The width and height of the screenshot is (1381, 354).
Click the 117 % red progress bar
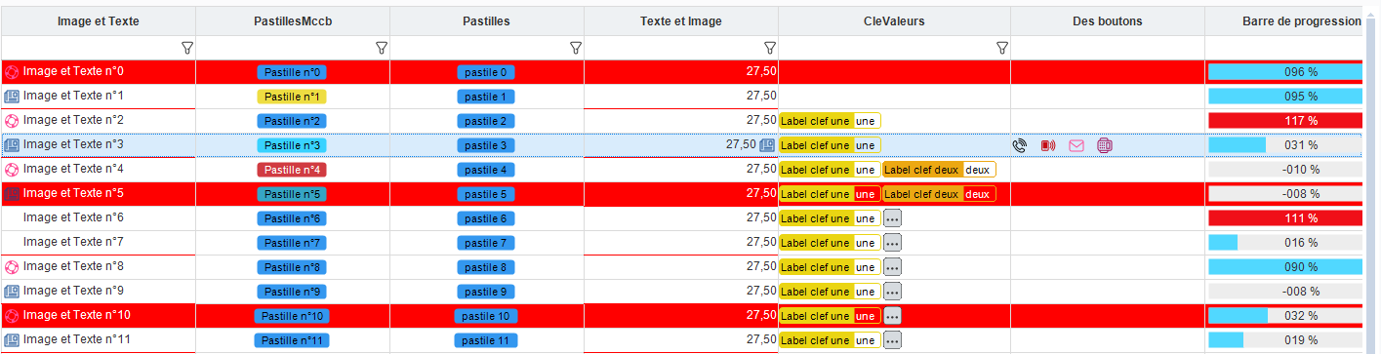coord(1284,121)
